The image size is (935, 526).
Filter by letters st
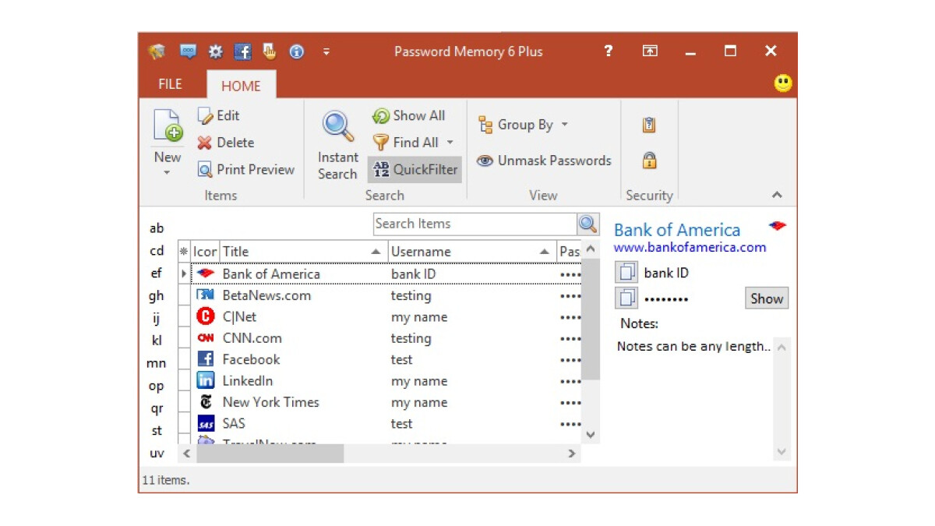pyautogui.click(x=157, y=431)
